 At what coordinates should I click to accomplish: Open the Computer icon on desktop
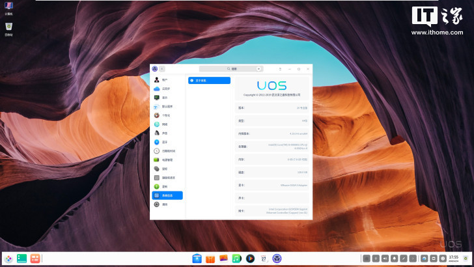8,8
